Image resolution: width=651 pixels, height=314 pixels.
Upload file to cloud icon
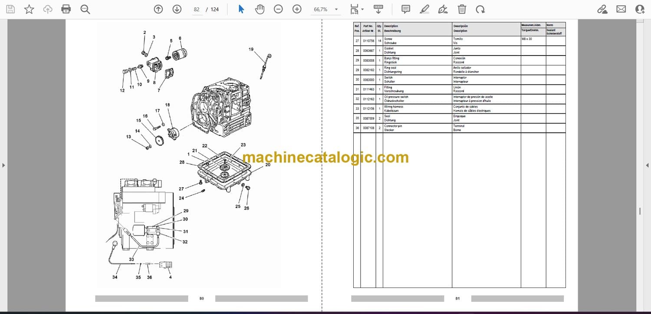click(x=48, y=9)
